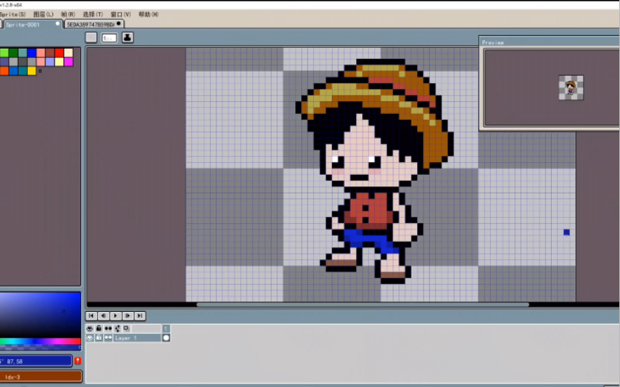This screenshot has height=387, width=620.
Task: Pick the brownish red palette swatch
Action: click(50, 52)
